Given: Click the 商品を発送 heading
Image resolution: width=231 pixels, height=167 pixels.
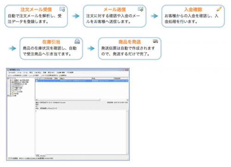Looking at the screenshot, I should pos(130,42).
